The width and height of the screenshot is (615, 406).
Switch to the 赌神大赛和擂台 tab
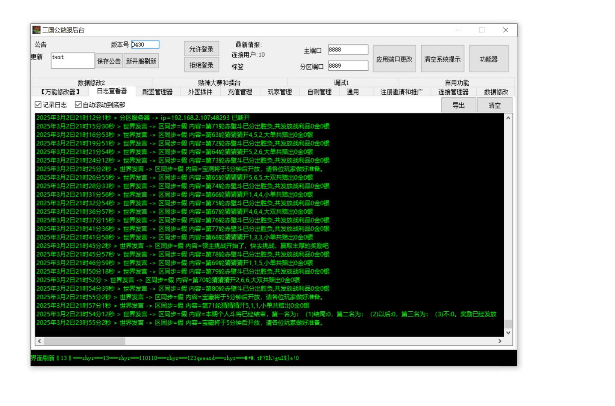pos(220,83)
